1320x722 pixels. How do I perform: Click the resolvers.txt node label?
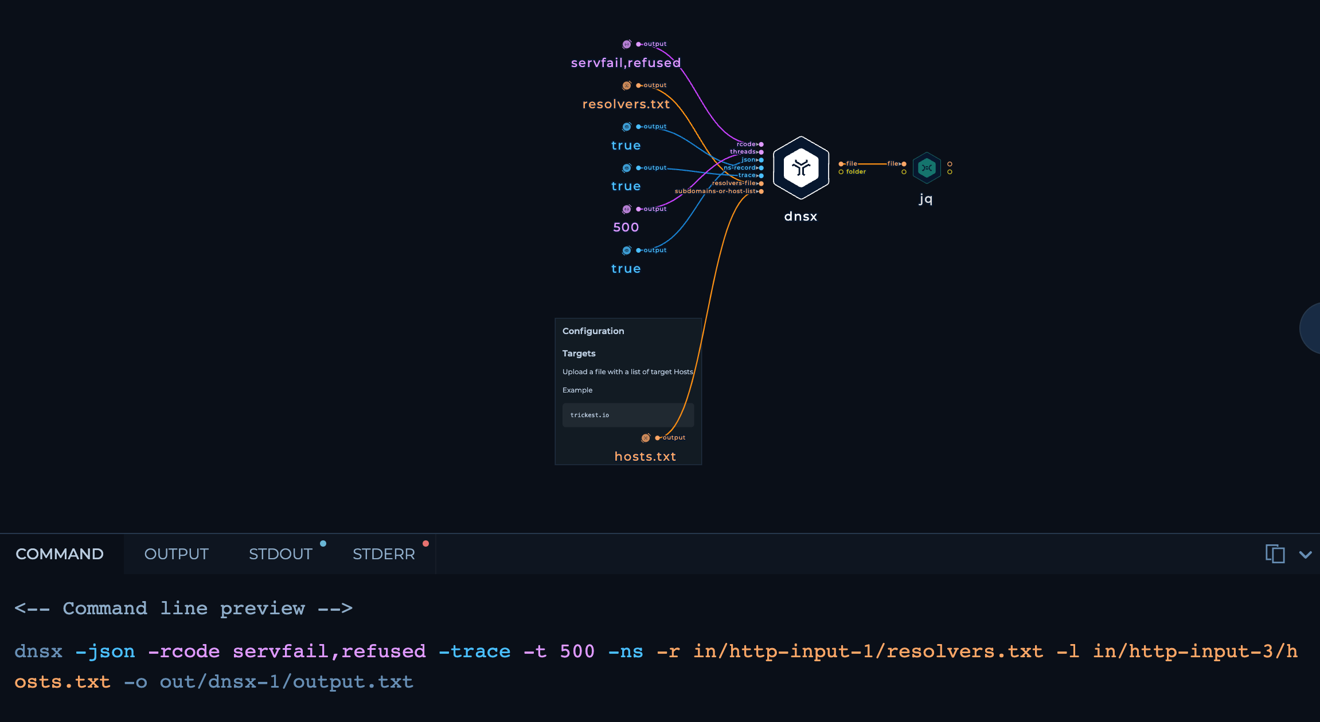click(x=626, y=104)
